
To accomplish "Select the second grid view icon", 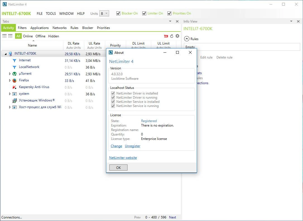I will click(x=10, y=36).
